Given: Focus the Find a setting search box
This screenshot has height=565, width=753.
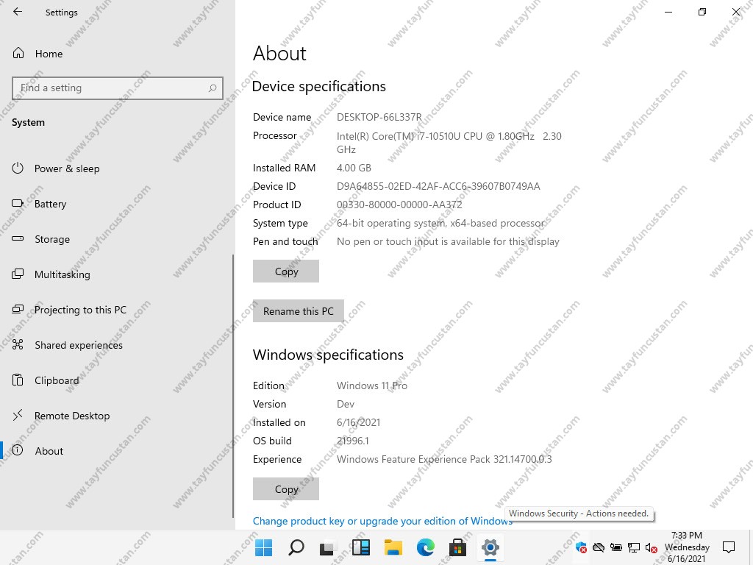Looking at the screenshot, I should point(118,88).
